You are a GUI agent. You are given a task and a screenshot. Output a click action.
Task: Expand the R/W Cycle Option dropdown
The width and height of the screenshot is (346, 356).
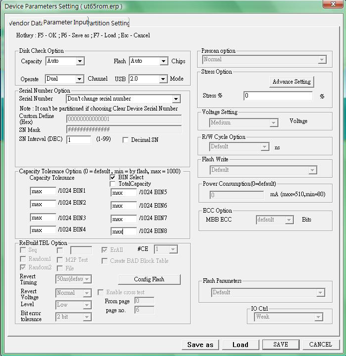coord(239,147)
